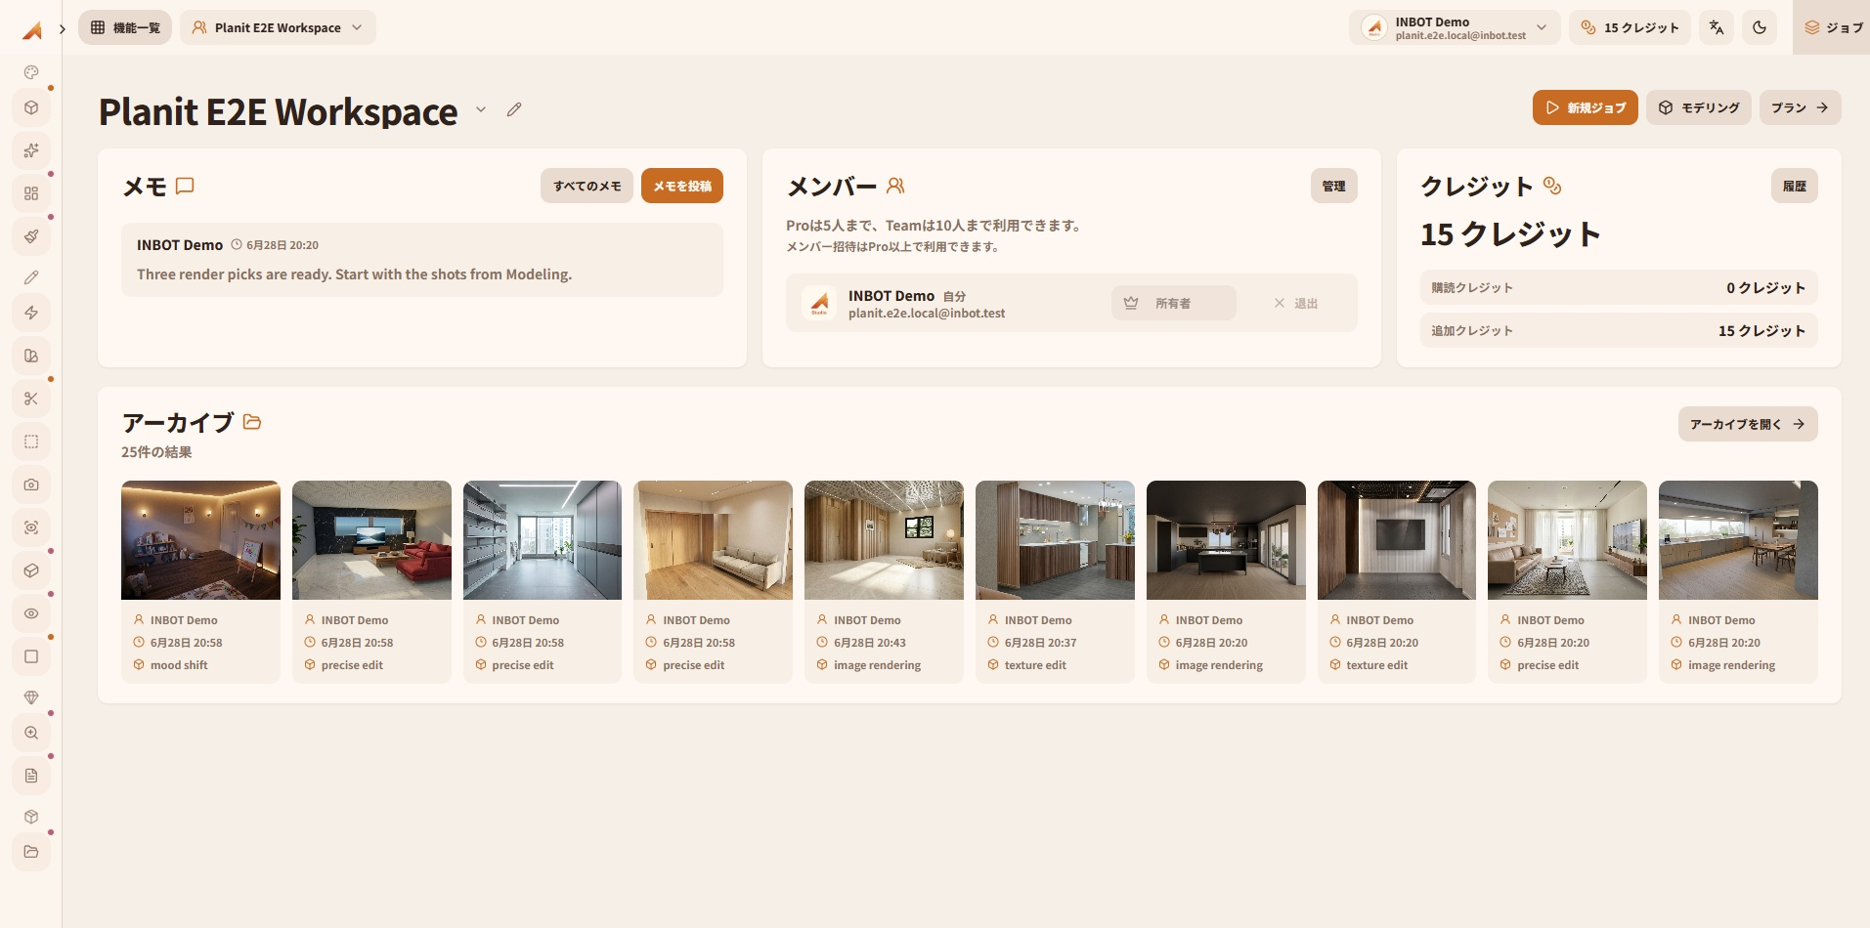Go to the プラン plans page
Image resolution: width=1870 pixels, height=928 pixels.
(1800, 107)
